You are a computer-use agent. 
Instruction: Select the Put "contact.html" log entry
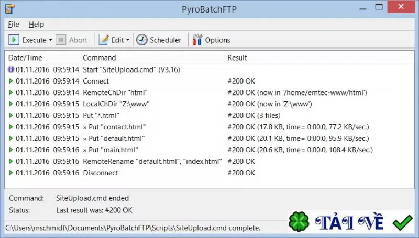(209, 127)
